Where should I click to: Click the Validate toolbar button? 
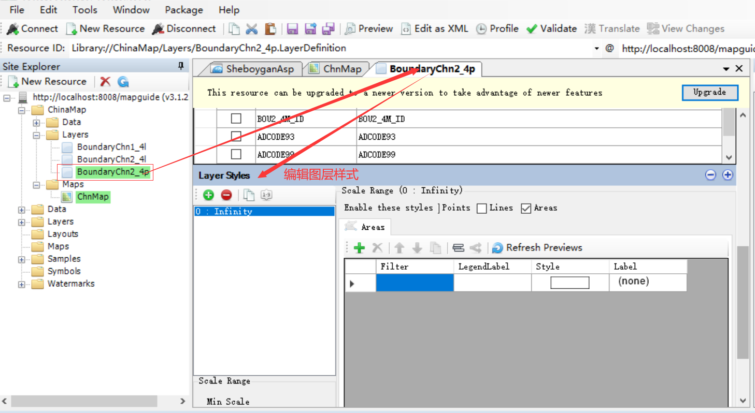(552, 28)
